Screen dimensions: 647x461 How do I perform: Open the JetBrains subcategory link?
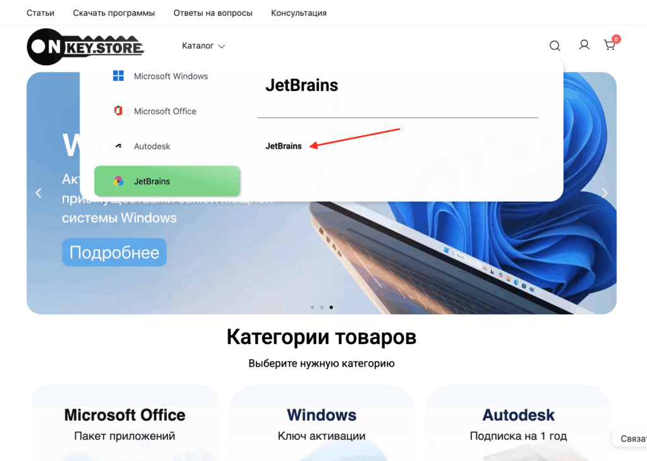click(x=284, y=146)
